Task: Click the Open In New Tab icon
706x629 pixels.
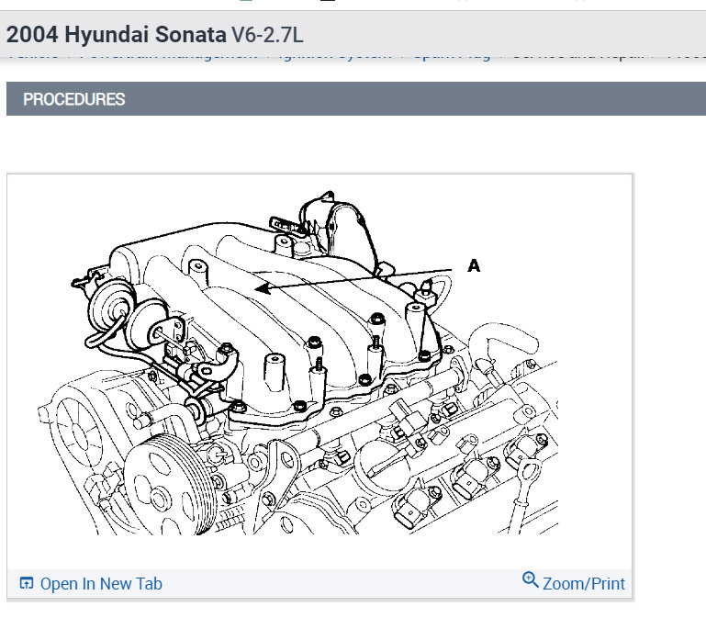Action: point(26,583)
